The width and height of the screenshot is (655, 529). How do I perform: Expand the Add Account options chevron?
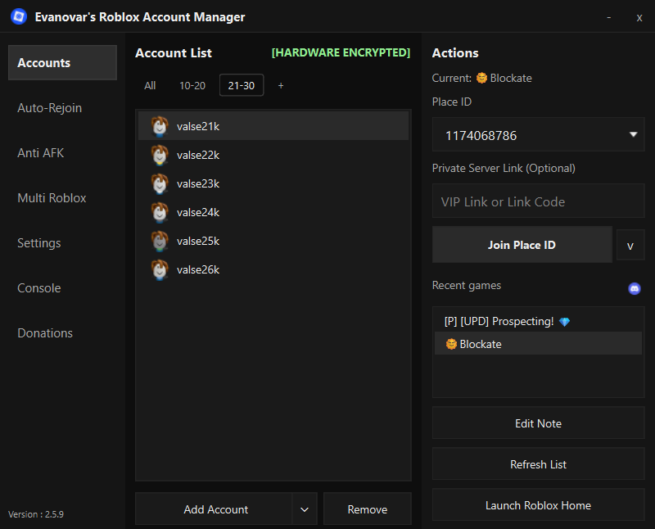tap(305, 509)
